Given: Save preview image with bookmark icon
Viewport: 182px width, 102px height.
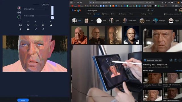Looking at the screenshot, I should [x=176, y=60].
